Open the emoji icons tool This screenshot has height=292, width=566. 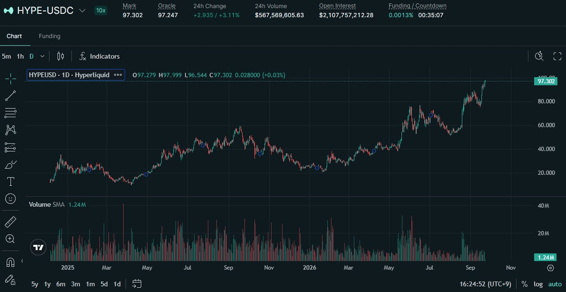tap(10, 199)
